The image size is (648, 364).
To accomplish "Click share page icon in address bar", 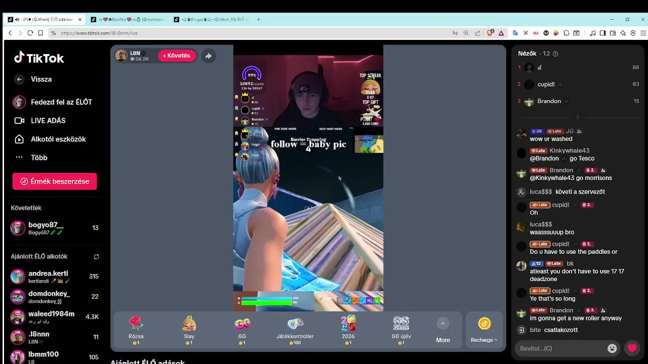I will [477, 33].
